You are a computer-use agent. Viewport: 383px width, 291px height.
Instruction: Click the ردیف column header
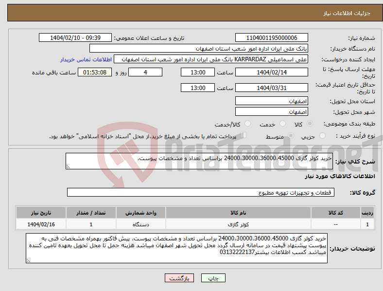[x=367, y=213]
